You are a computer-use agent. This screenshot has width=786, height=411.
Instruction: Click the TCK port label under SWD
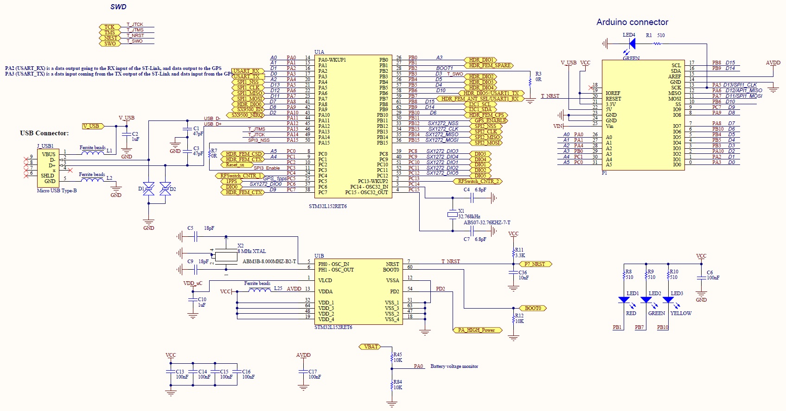point(109,27)
